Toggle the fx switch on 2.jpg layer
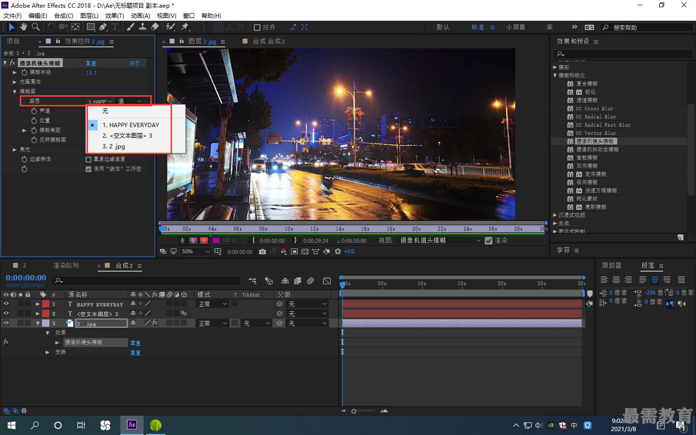This screenshot has height=435, width=696. (x=155, y=323)
